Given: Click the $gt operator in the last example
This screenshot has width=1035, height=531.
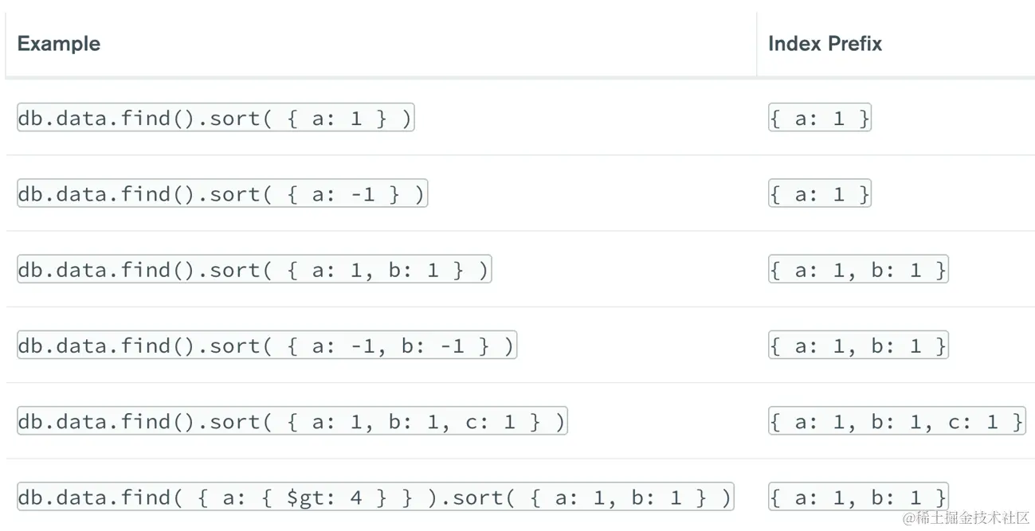Looking at the screenshot, I should click(x=304, y=498).
